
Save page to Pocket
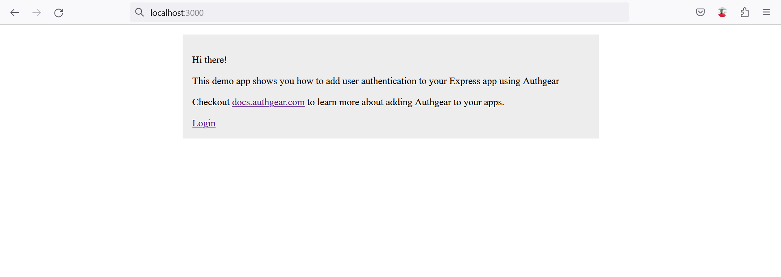click(700, 13)
